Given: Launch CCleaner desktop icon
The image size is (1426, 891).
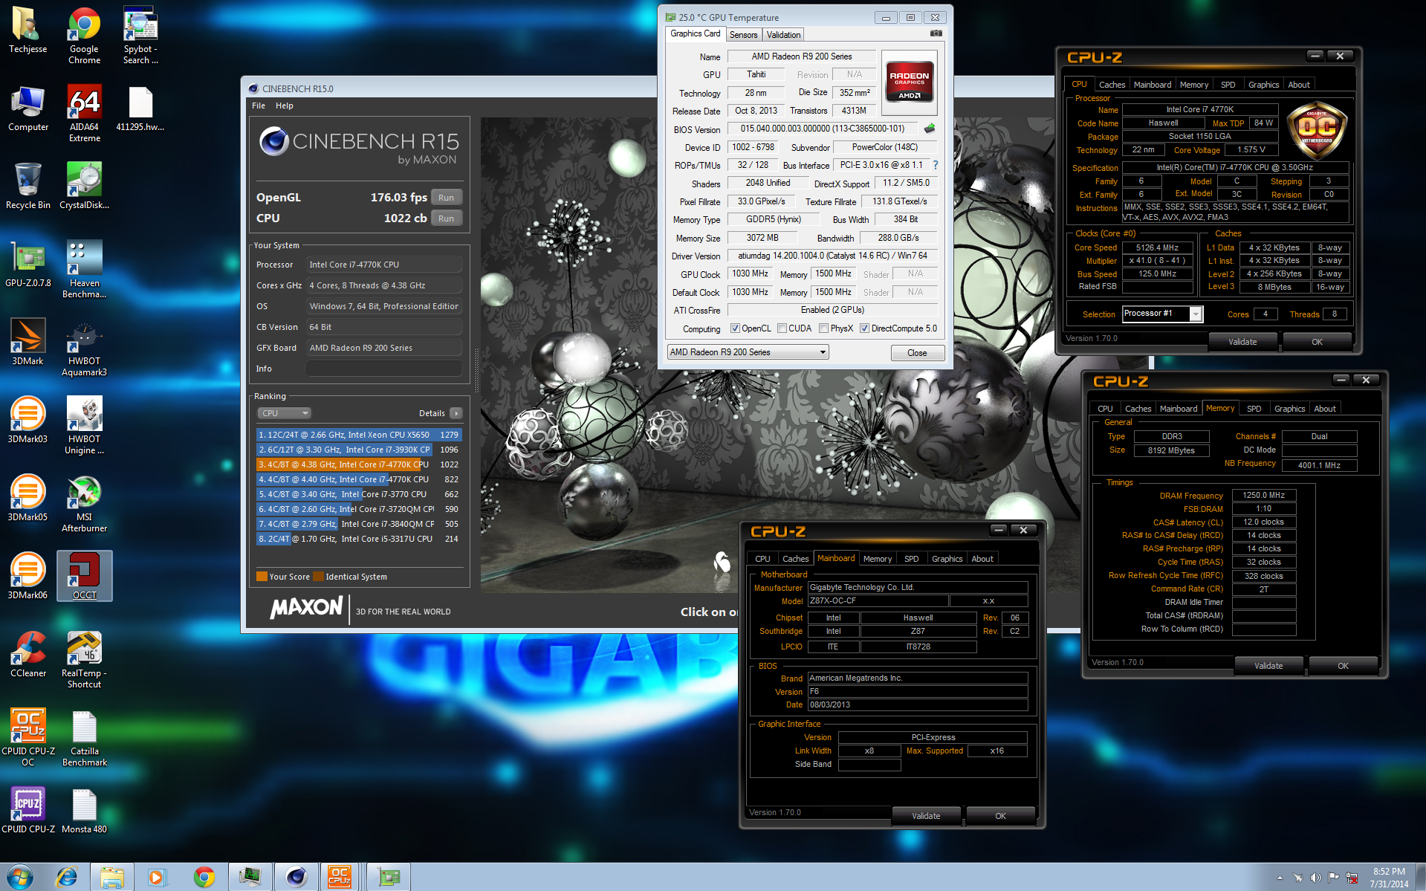Looking at the screenshot, I should click(28, 655).
